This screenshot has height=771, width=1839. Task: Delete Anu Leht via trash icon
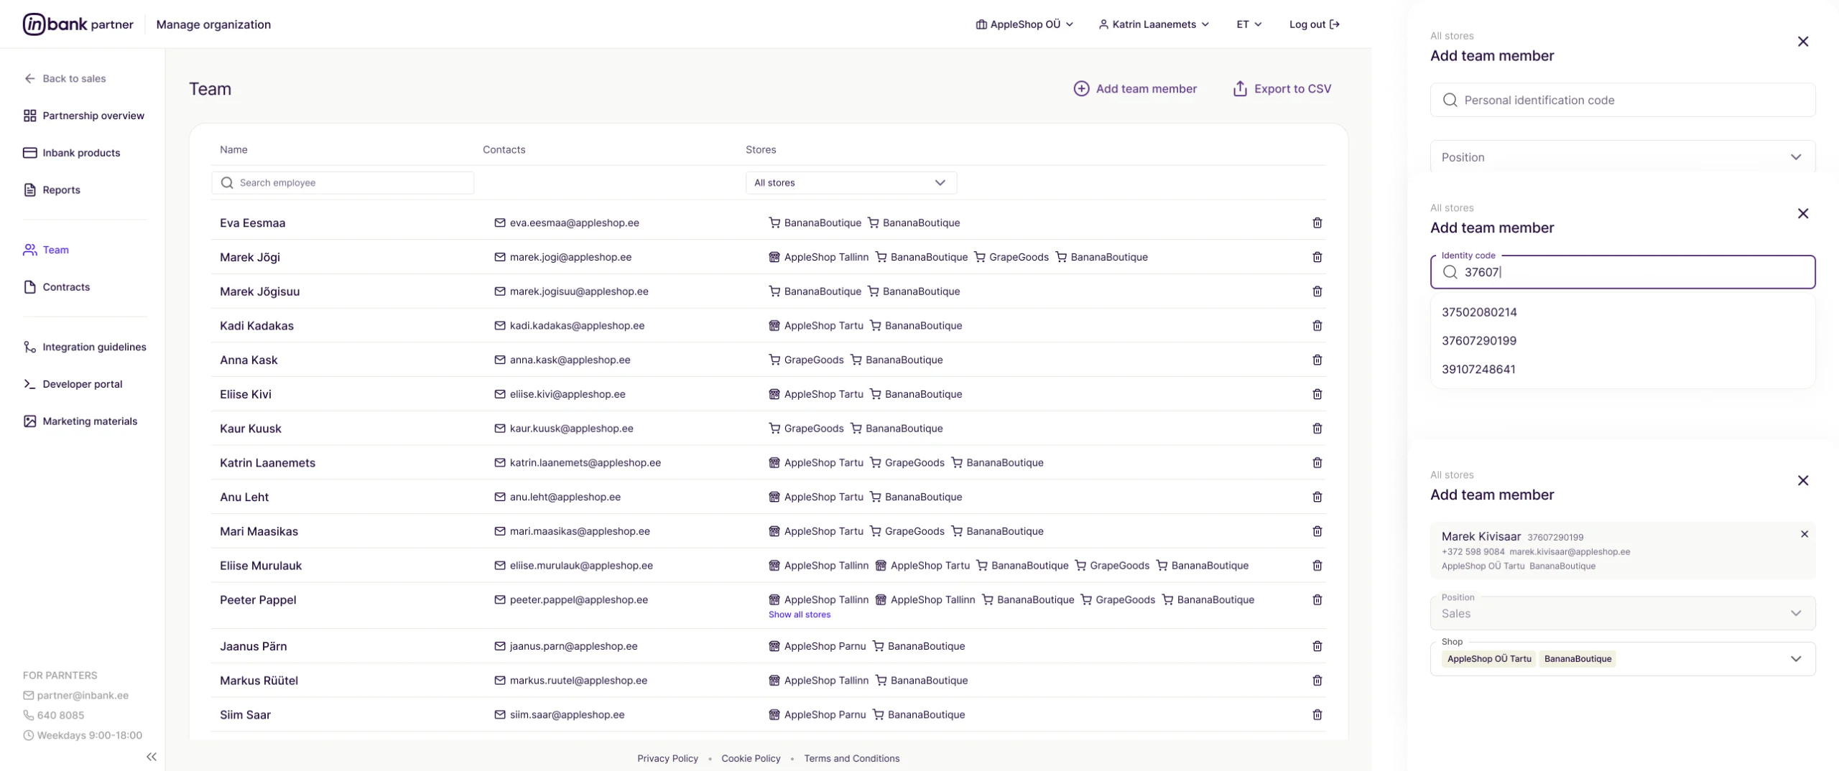[x=1317, y=497]
